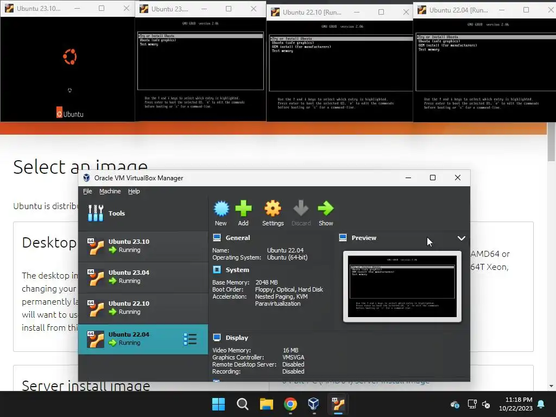The height and width of the screenshot is (417, 556).
Task: Open the System settings heading
Action: (x=237, y=270)
